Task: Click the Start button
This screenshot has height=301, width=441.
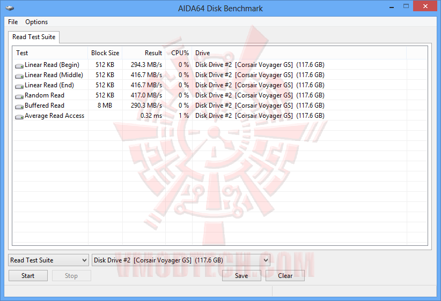Action: (28, 276)
